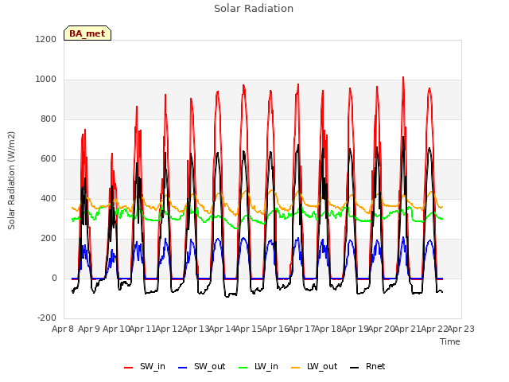509x382 pixels.
Task: Click the Time axis label
Action: click(x=450, y=341)
